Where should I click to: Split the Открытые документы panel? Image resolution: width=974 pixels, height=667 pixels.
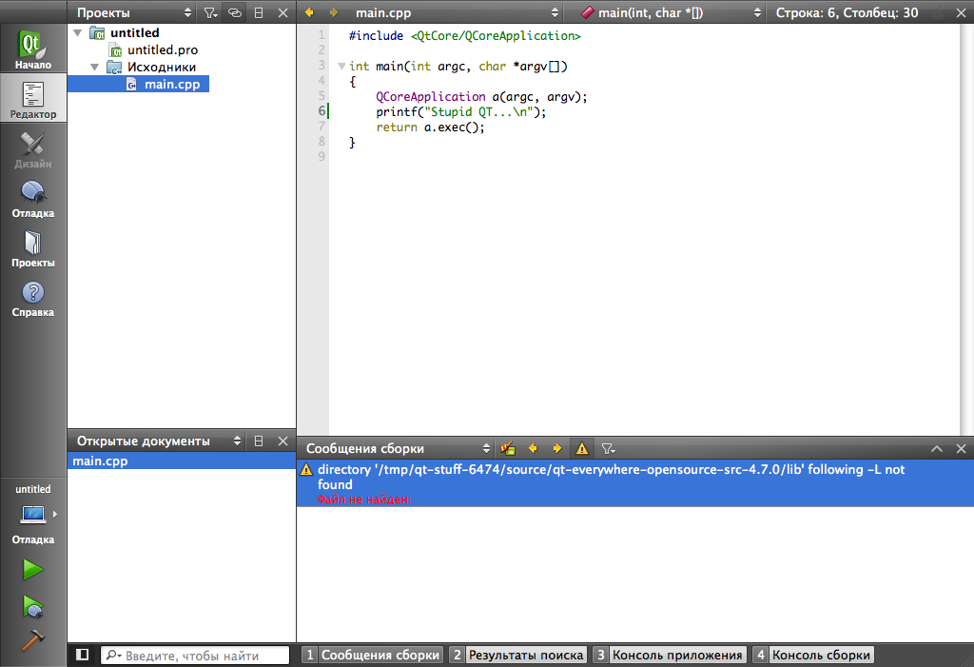coord(259,441)
